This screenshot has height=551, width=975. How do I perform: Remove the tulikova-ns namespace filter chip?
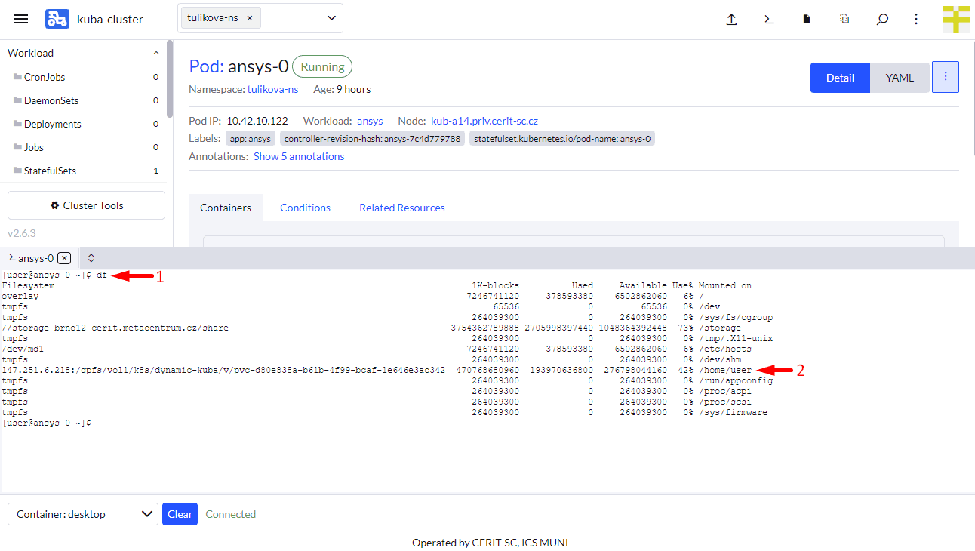(x=250, y=18)
